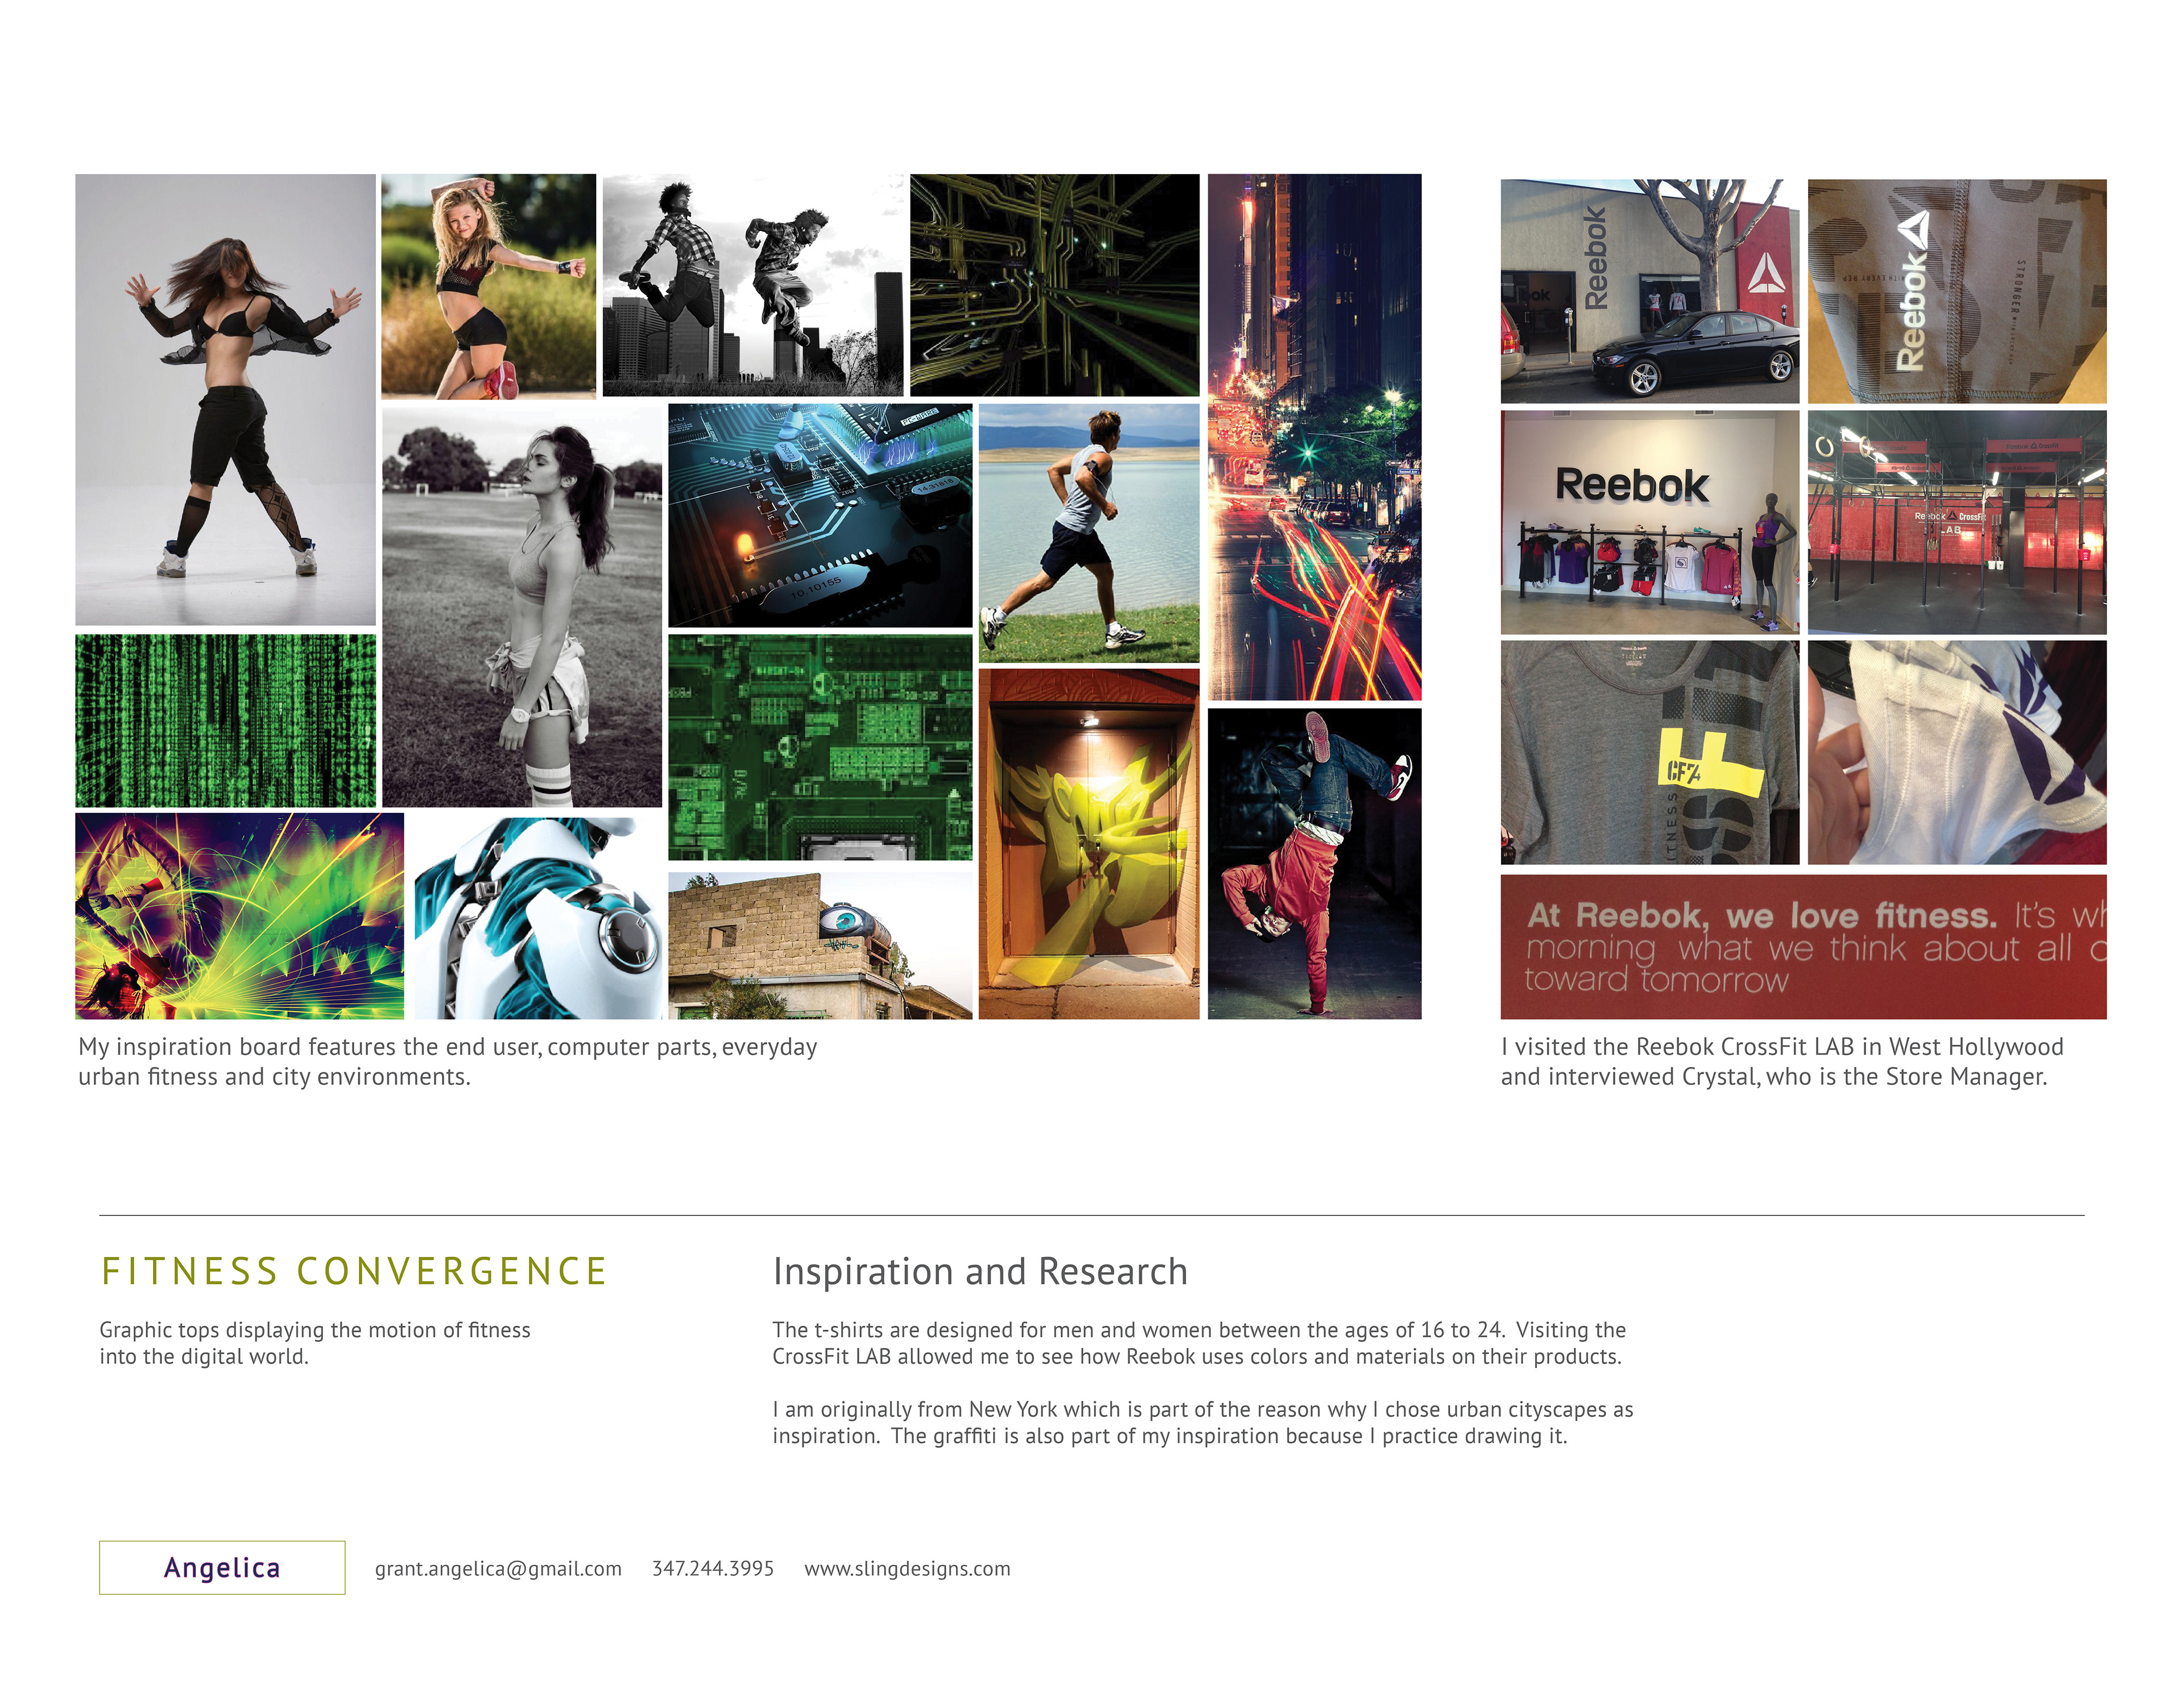
Task: Click the 347.244.3995 phone number
Action: (x=713, y=1568)
